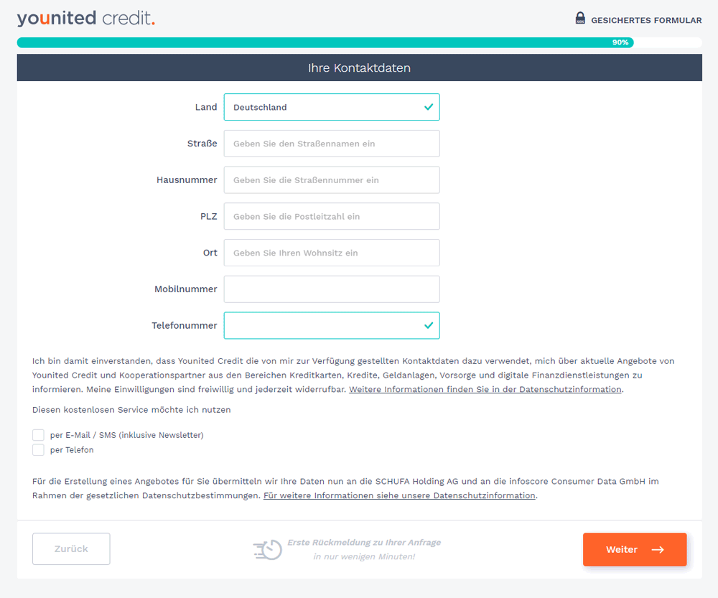Image resolution: width=718 pixels, height=598 pixels.
Task: Focus the Straße input field
Action: (331, 144)
